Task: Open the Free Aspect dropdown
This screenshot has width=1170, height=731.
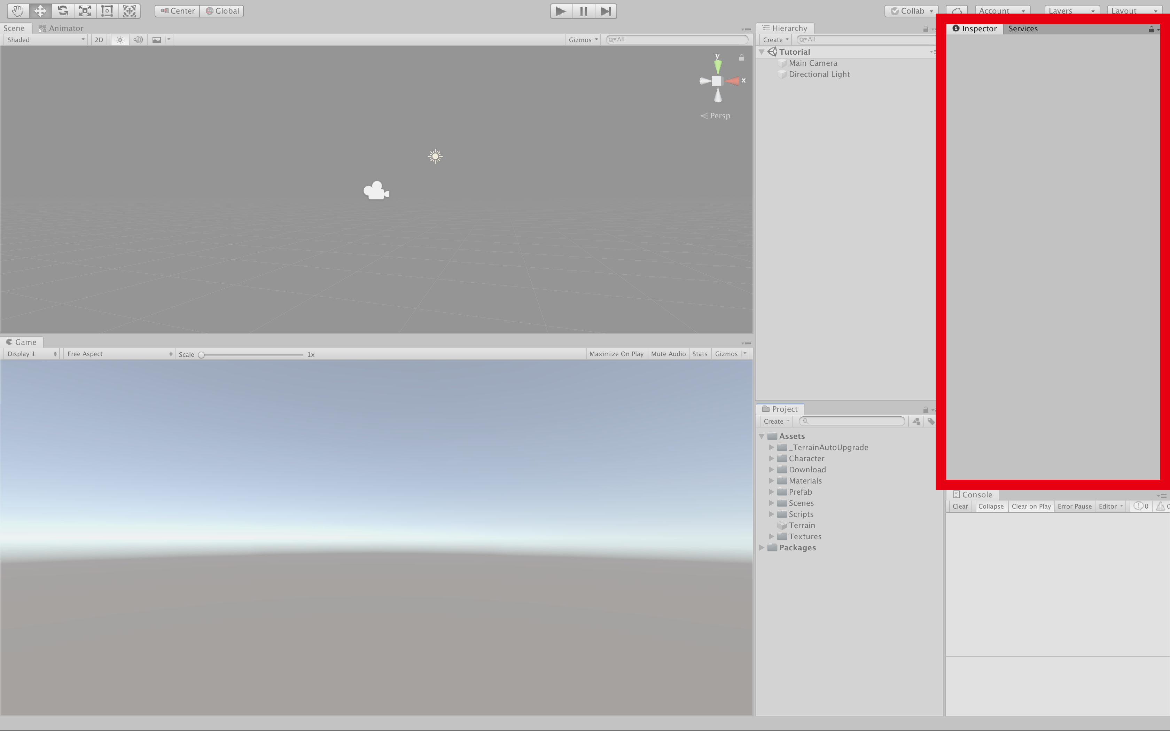Action: (119, 354)
